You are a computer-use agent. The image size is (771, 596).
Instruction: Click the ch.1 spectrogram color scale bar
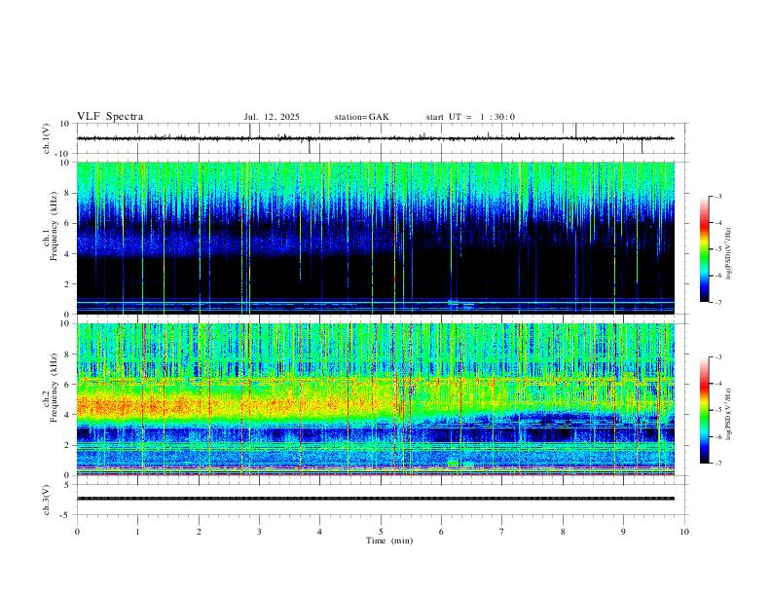704,249
